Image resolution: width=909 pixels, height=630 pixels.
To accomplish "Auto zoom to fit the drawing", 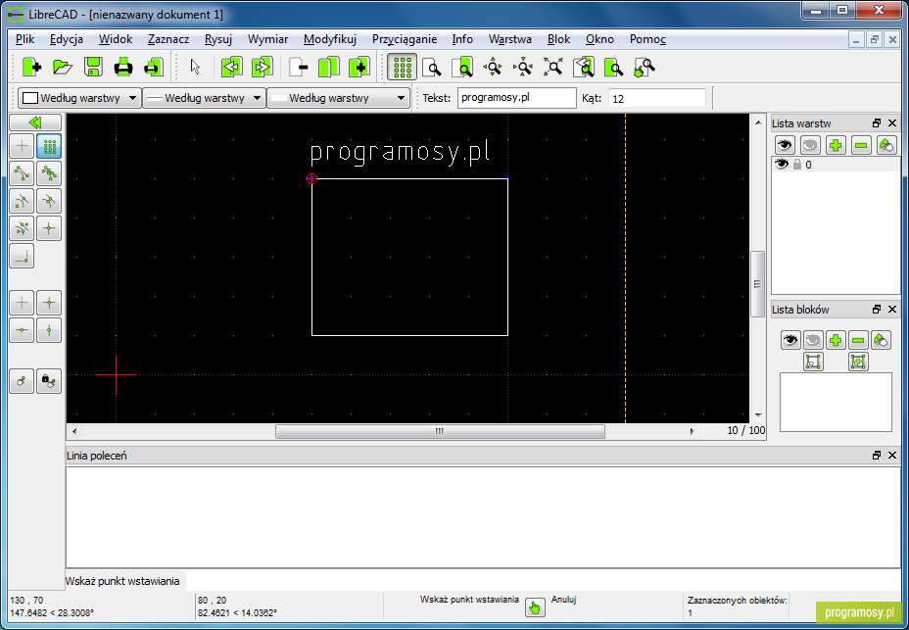I will pos(553,68).
